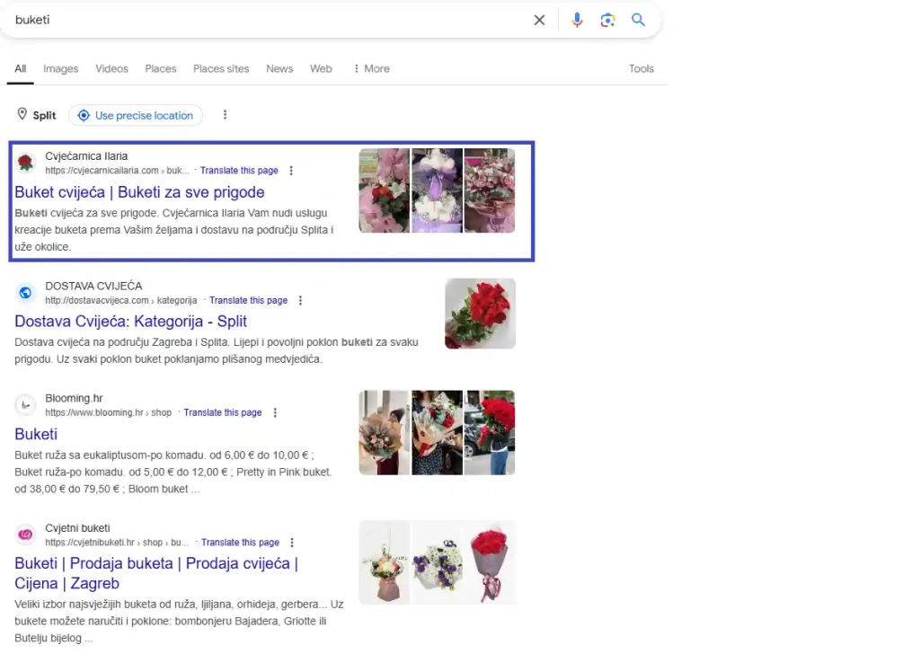Open the Places sites tab
Viewport: 920px width, 654px height.
[221, 68]
